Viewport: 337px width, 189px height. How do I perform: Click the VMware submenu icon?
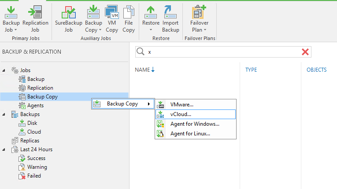[160, 105]
